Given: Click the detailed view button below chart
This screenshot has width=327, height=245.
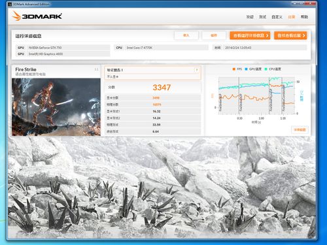Looking at the screenshot, I should coord(300,130).
